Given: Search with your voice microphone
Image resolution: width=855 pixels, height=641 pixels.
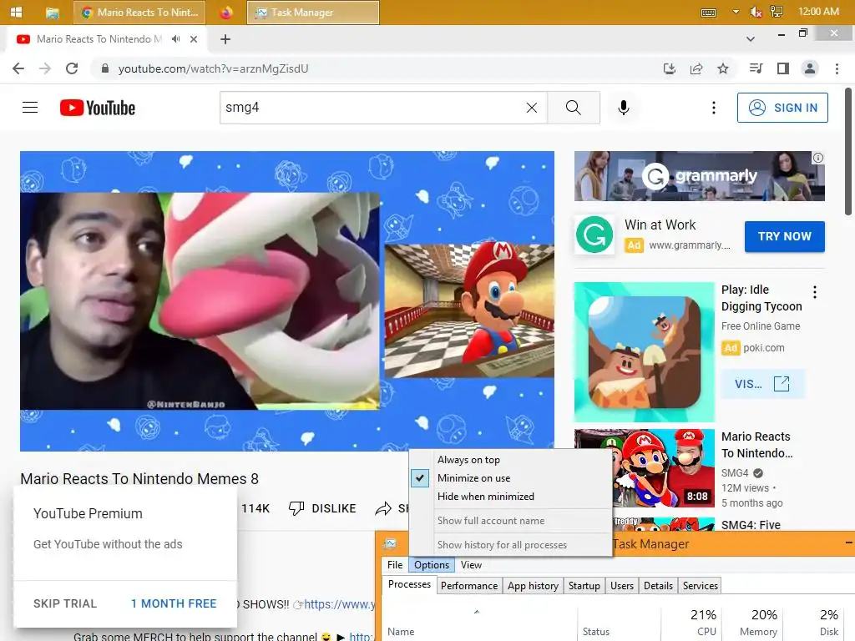Looking at the screenshot, I should point(623,108).
